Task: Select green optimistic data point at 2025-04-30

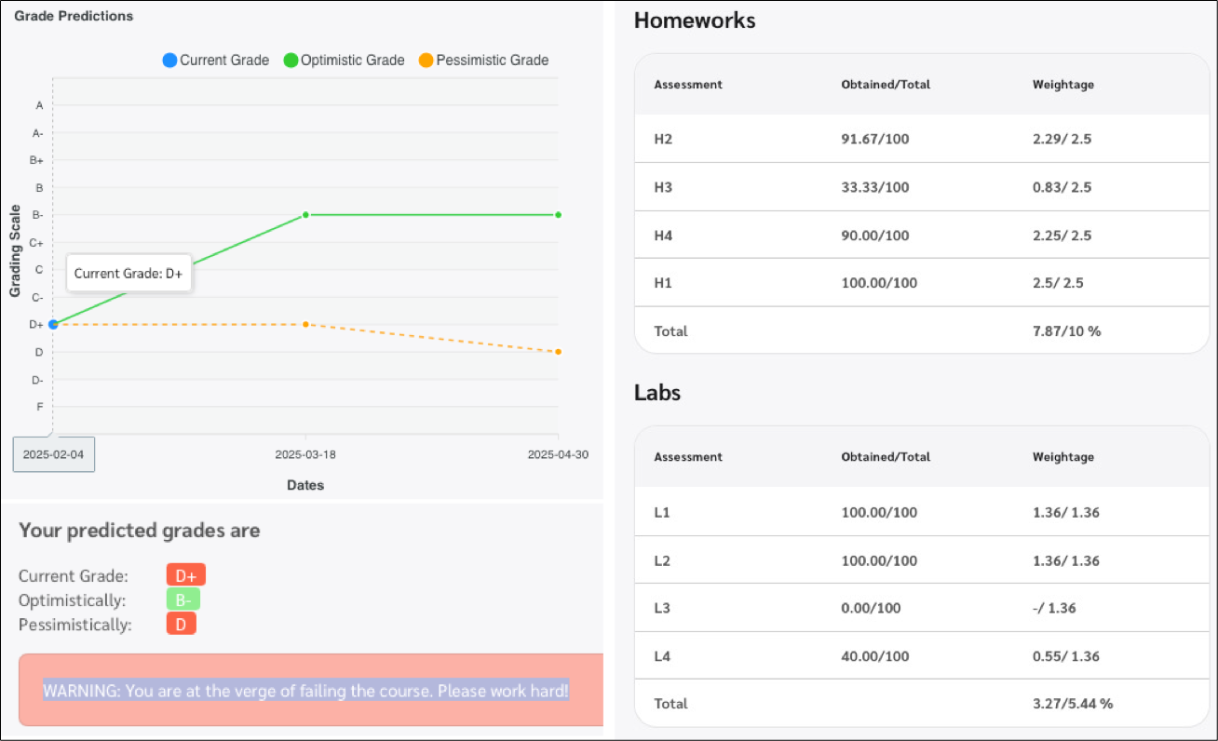Action: (558, 215)
